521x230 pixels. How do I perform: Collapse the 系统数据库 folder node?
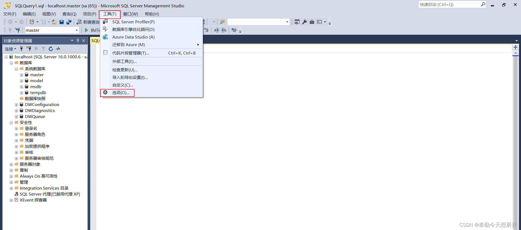[x=16, y=69]
